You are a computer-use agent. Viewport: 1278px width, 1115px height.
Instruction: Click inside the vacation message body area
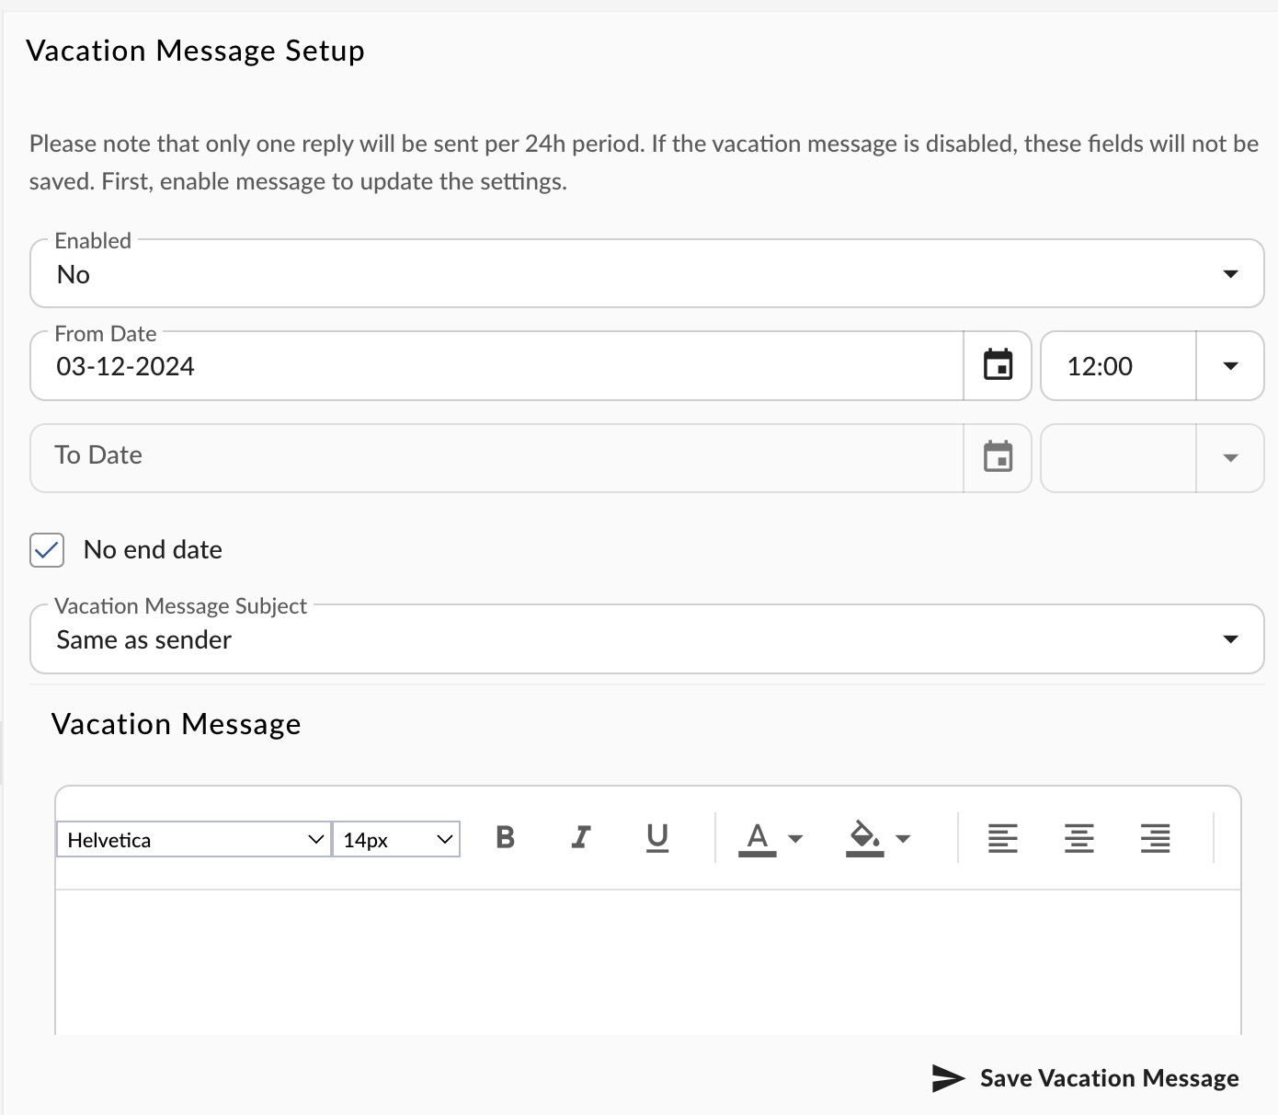(644, 957)
